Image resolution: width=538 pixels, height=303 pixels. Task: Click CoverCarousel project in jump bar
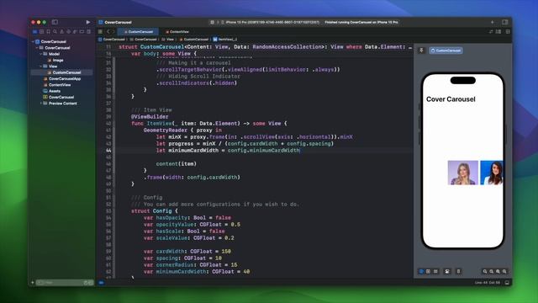tap(112, 40)
